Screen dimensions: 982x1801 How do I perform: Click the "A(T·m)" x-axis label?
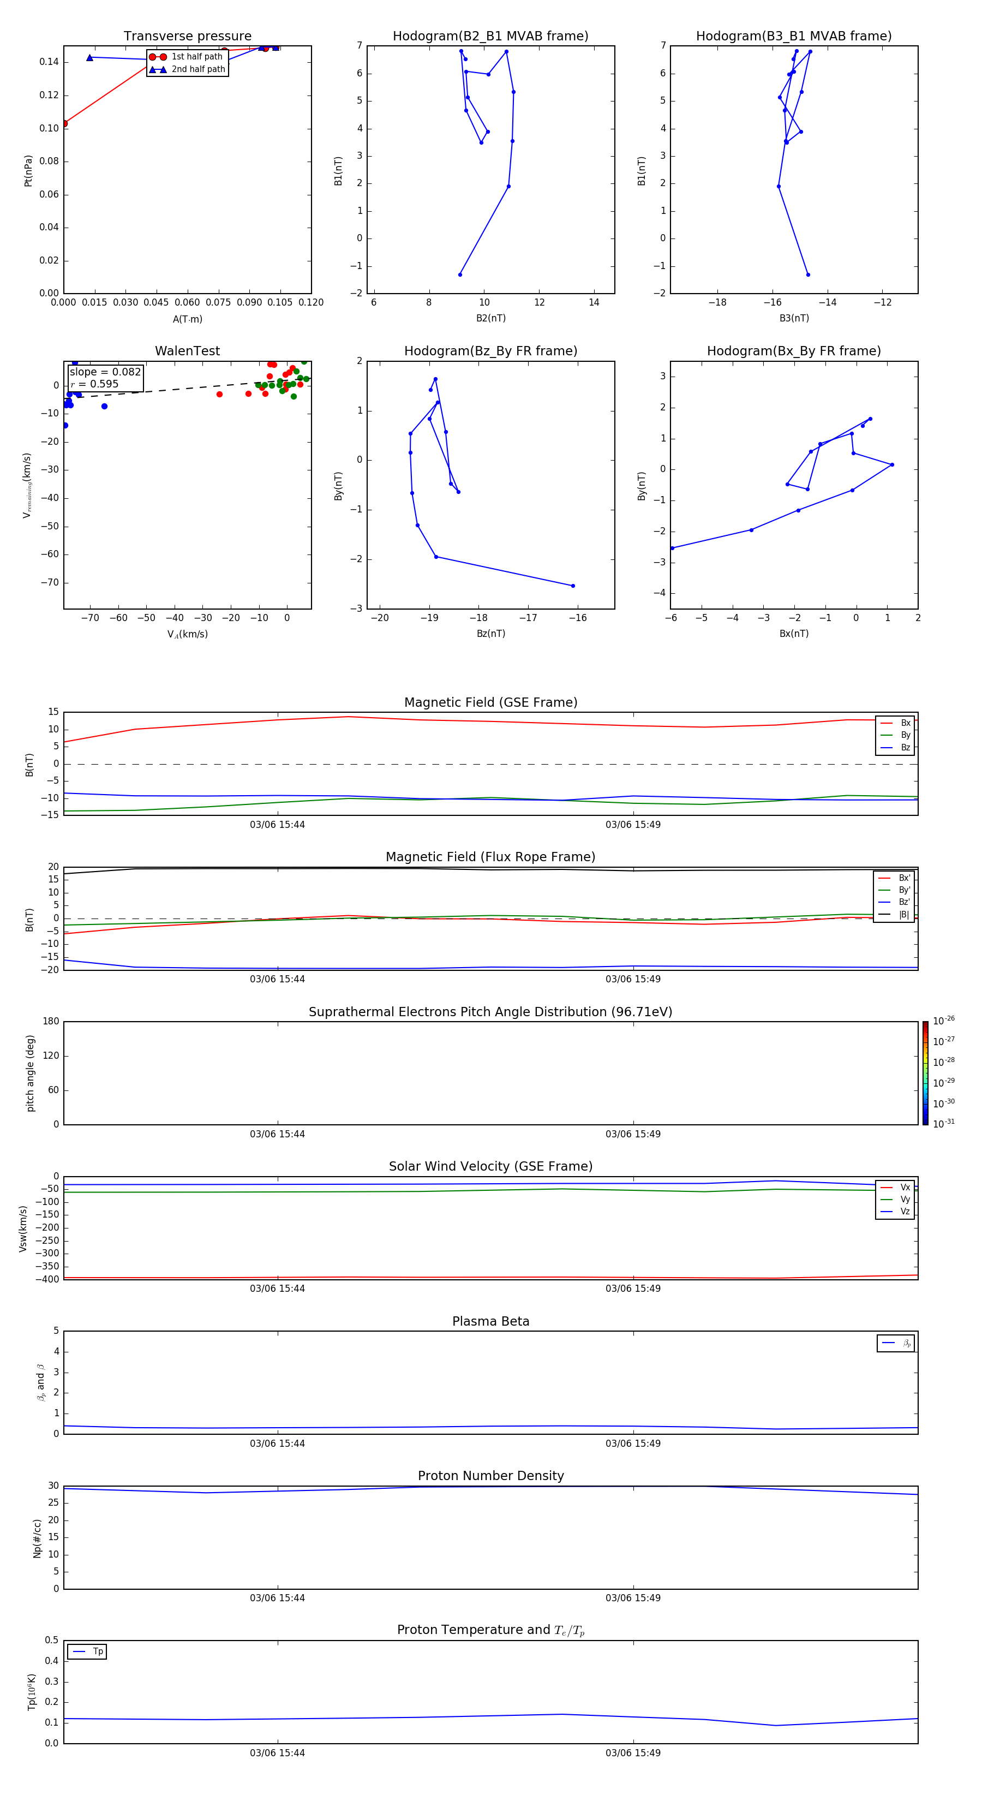[x=187, y=319]
